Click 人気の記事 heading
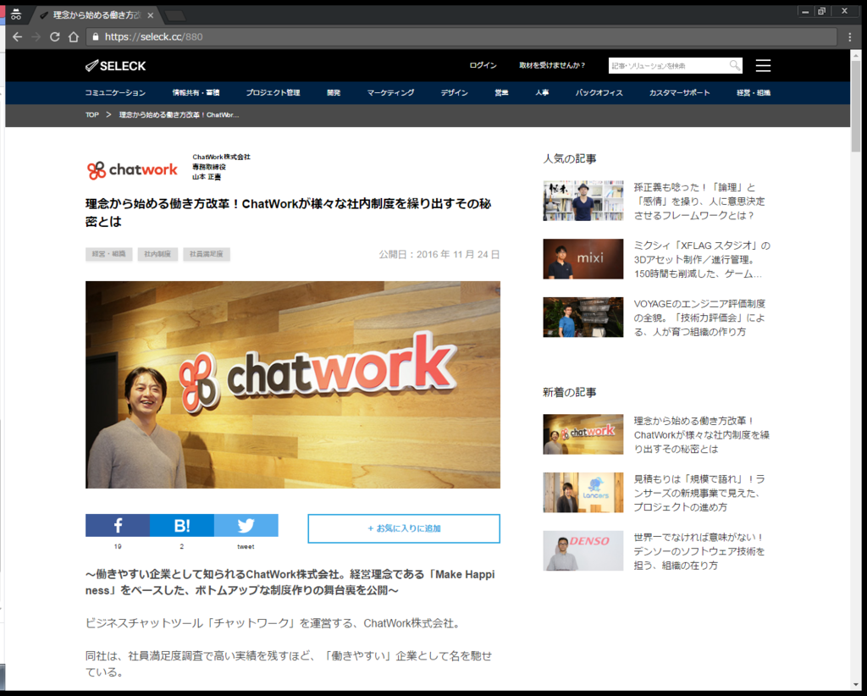This screenshot has height=696, width=867. point(570,158)
